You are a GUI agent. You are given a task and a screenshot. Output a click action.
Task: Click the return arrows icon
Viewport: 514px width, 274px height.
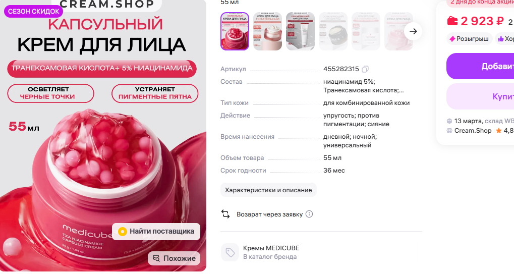tap(225, 214)
